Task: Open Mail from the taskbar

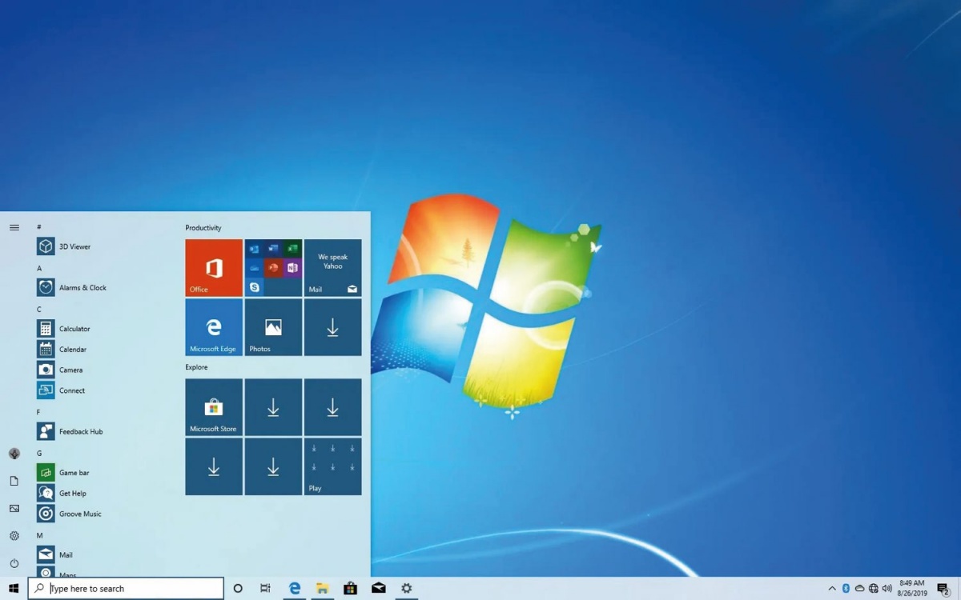Action: coord(379,589)
